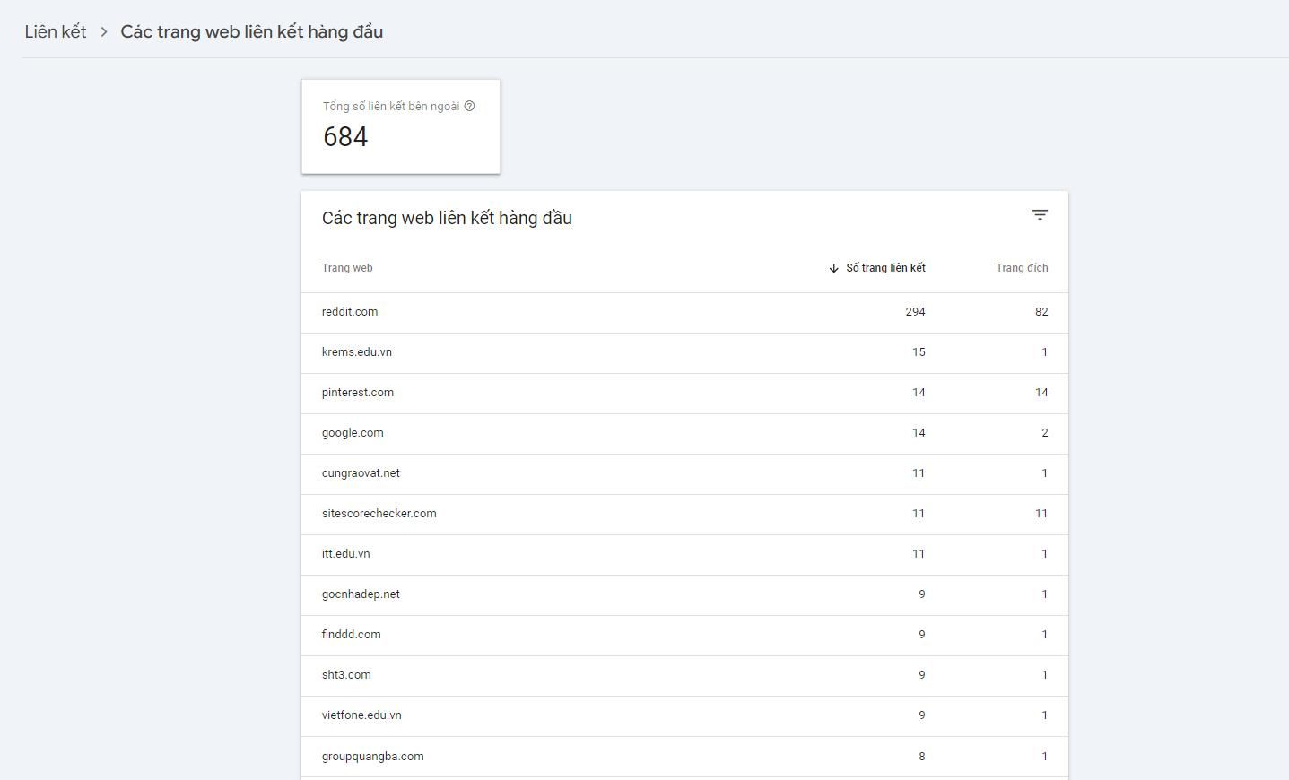Open the sht3.com row

tap(684, 675)
